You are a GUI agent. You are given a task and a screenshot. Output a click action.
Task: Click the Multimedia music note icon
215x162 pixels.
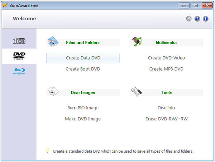click(136, 42)
